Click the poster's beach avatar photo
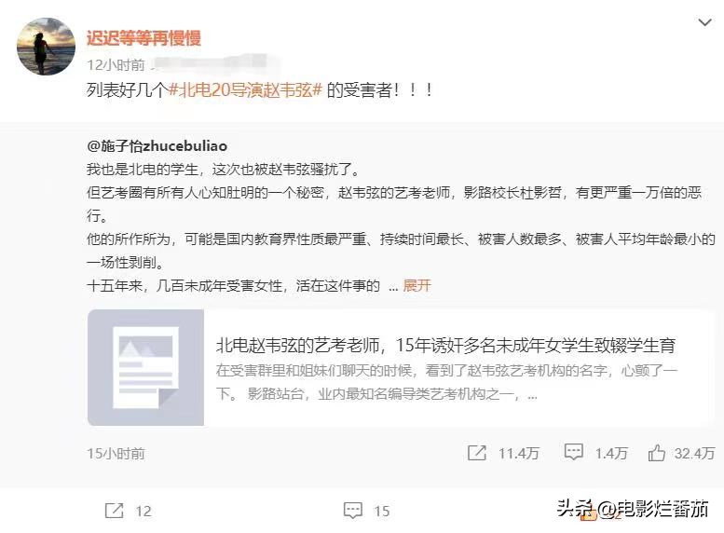Image resolution: width=724 pixels, height=533 pixels. [46, 47]
